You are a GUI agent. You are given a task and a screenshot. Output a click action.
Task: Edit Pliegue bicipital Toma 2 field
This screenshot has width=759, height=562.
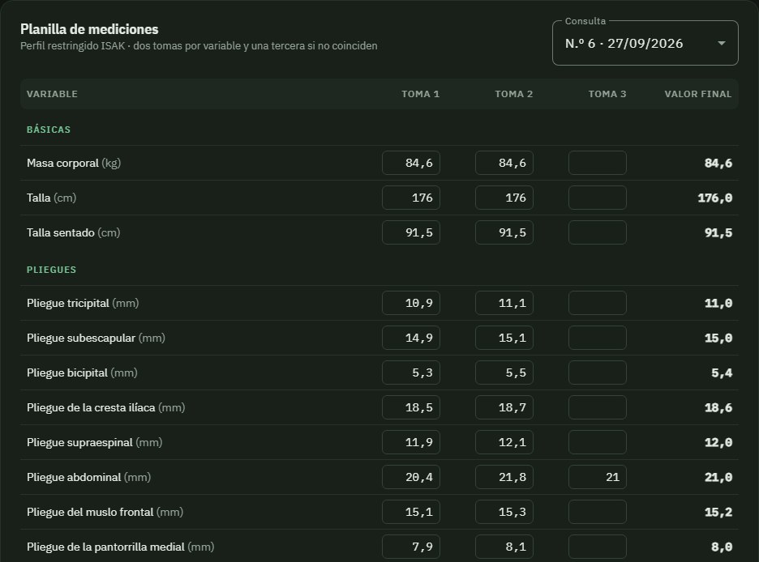point(504,373)
